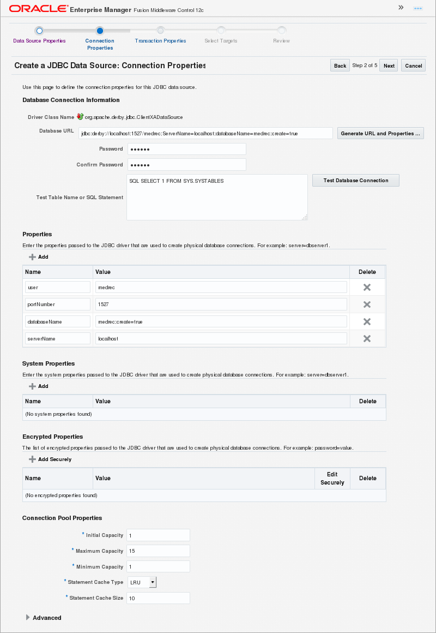Viewport: 436px width, 633px height.
Task: Click the Database URL input field
Action: (x=205, y=133)
